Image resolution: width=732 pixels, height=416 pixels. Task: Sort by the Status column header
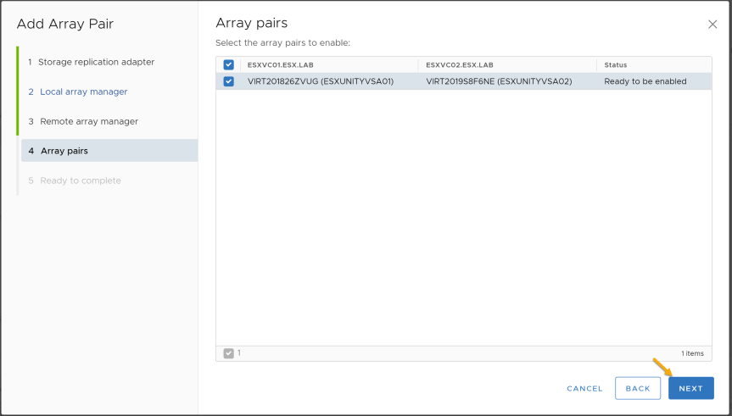(x=615, y=65)
